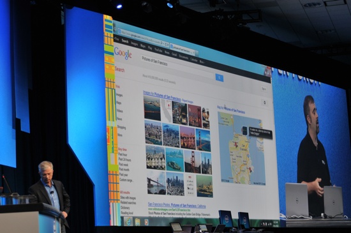The image size is (351, 233).
Task: Click the system tray clock
Action: (275, 223)
